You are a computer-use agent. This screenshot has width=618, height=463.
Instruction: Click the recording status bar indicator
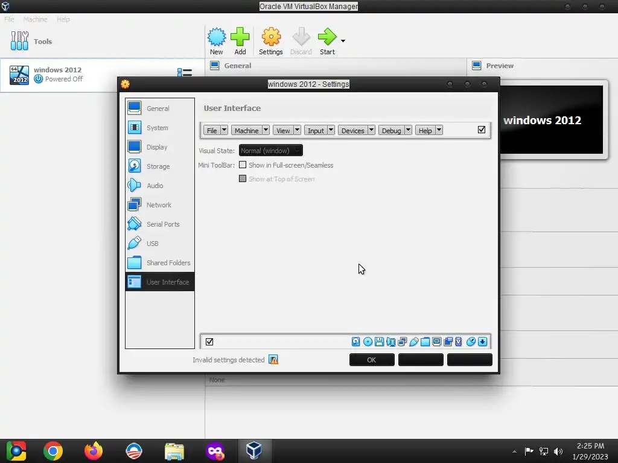coord(448,342)
